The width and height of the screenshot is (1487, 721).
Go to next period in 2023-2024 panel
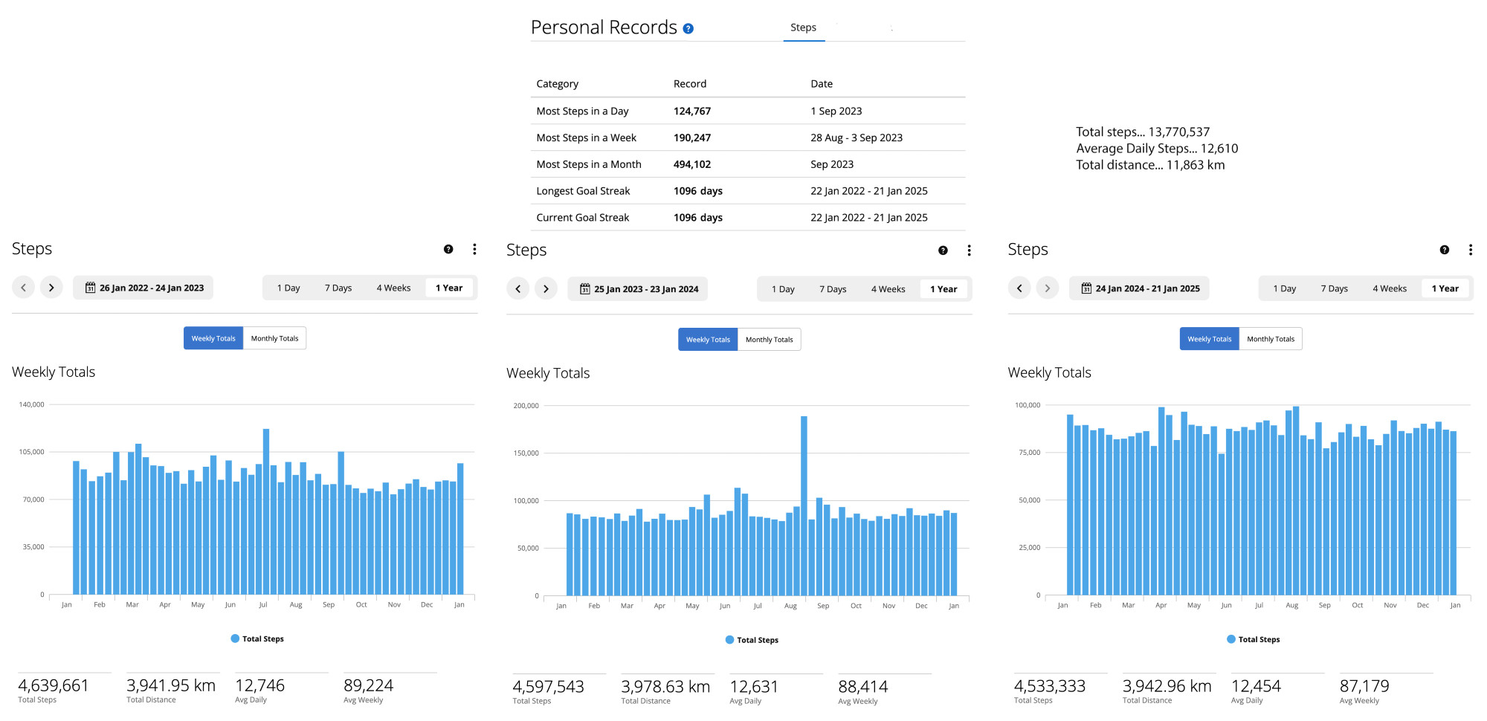546,288
